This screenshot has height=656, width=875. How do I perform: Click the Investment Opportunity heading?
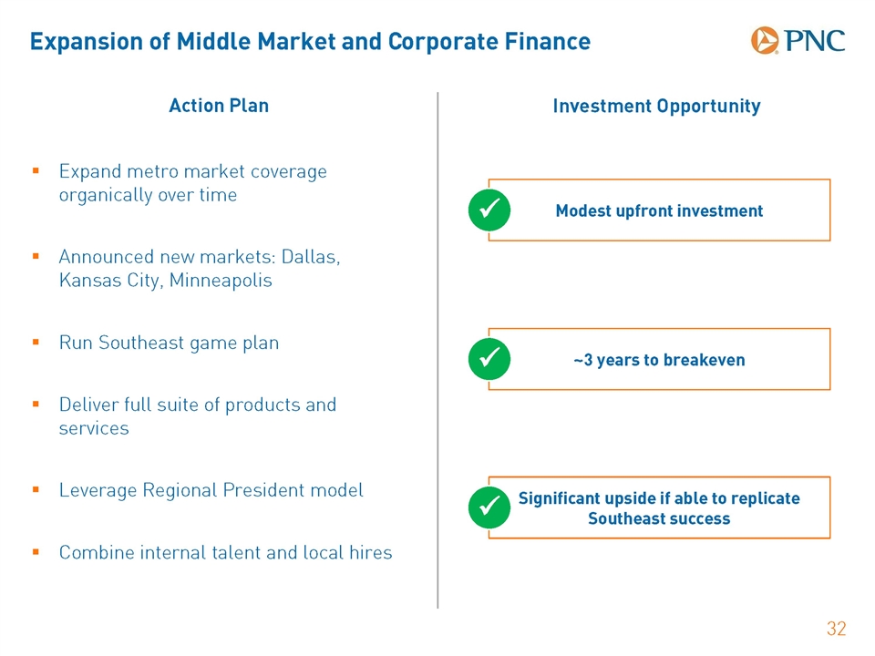point(657,106)
